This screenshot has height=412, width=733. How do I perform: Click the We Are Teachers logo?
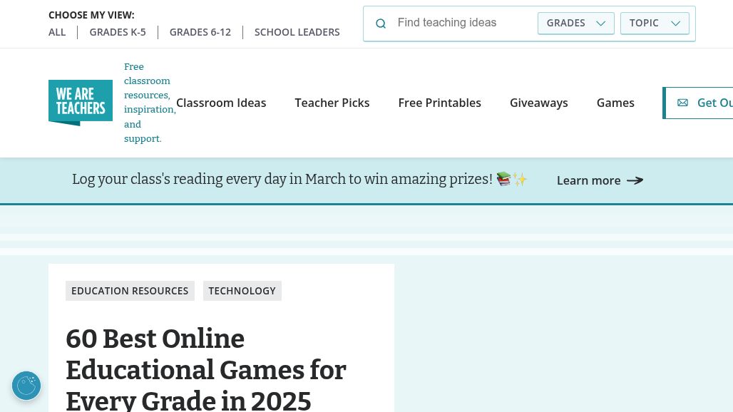pyautogui.click(x=81, y=103)
